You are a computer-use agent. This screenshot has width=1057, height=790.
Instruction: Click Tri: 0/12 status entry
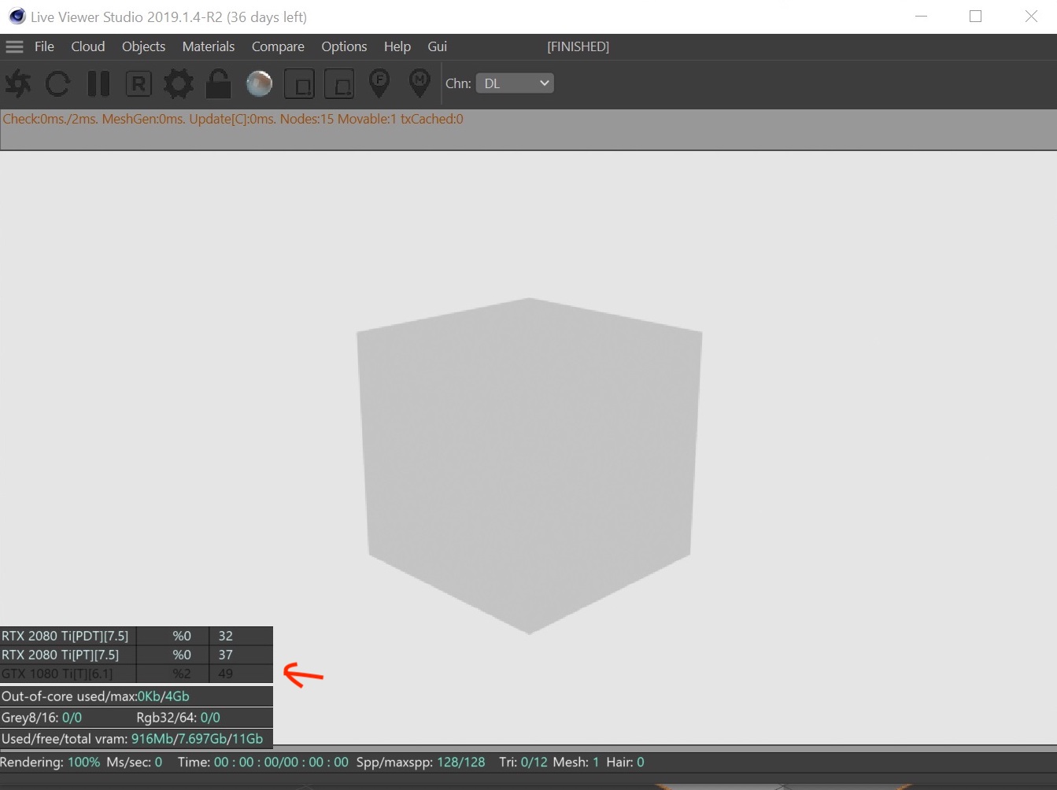[x=523, y=762]
